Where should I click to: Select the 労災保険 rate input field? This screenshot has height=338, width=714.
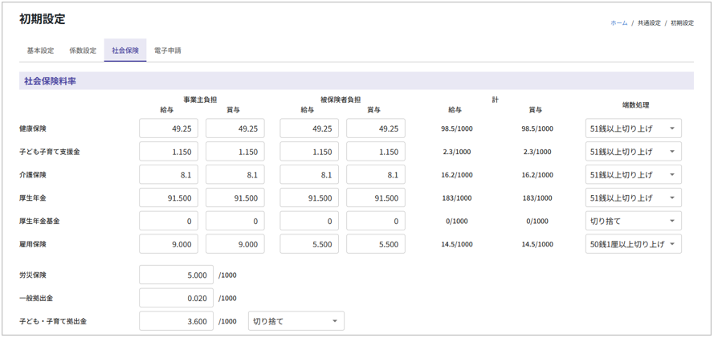coord(176,275)
